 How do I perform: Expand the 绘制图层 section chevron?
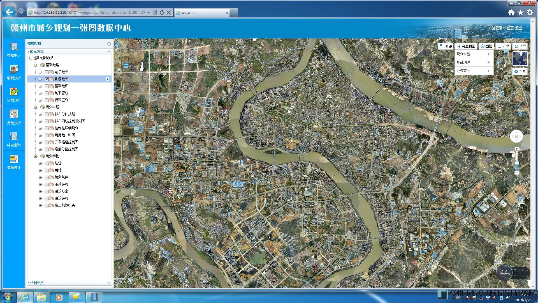(x=109, y=283)
